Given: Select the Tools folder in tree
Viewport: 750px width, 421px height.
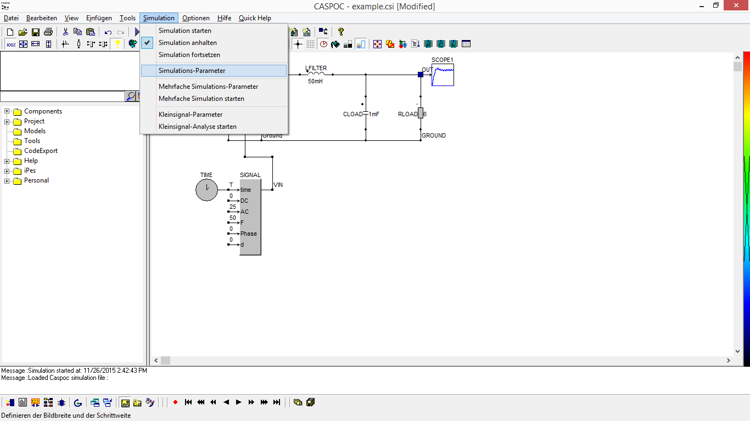Looking at the screenshot, I should (26, 141).
